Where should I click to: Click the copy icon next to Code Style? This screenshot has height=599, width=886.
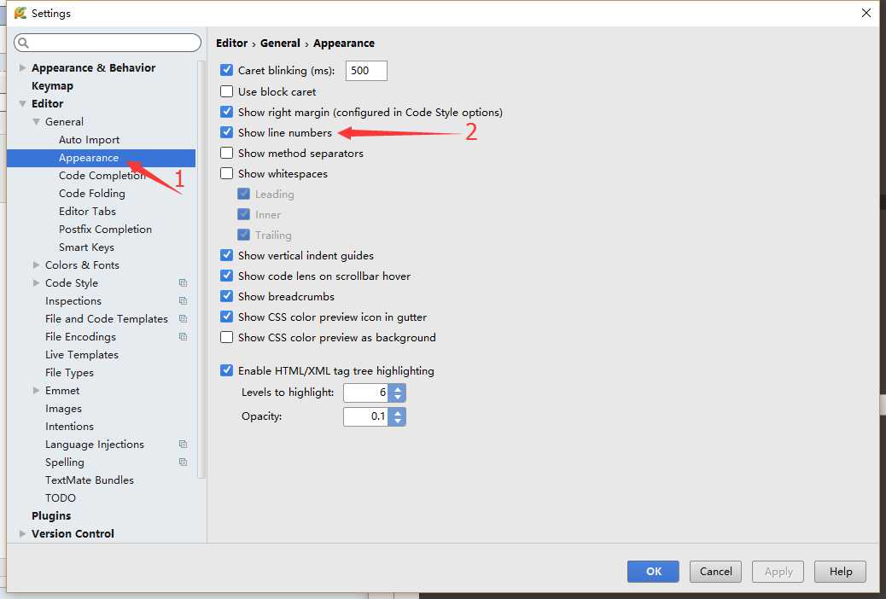coord(183,282)
